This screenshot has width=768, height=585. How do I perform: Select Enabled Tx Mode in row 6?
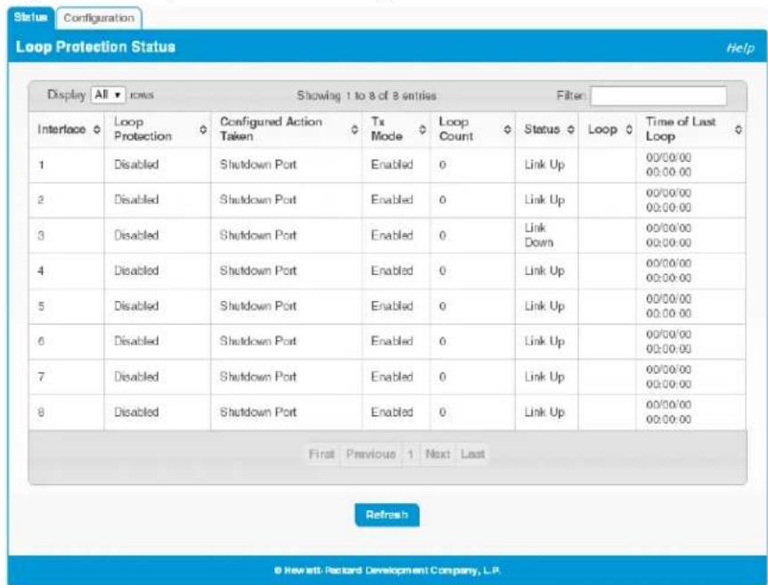[392, 341]
